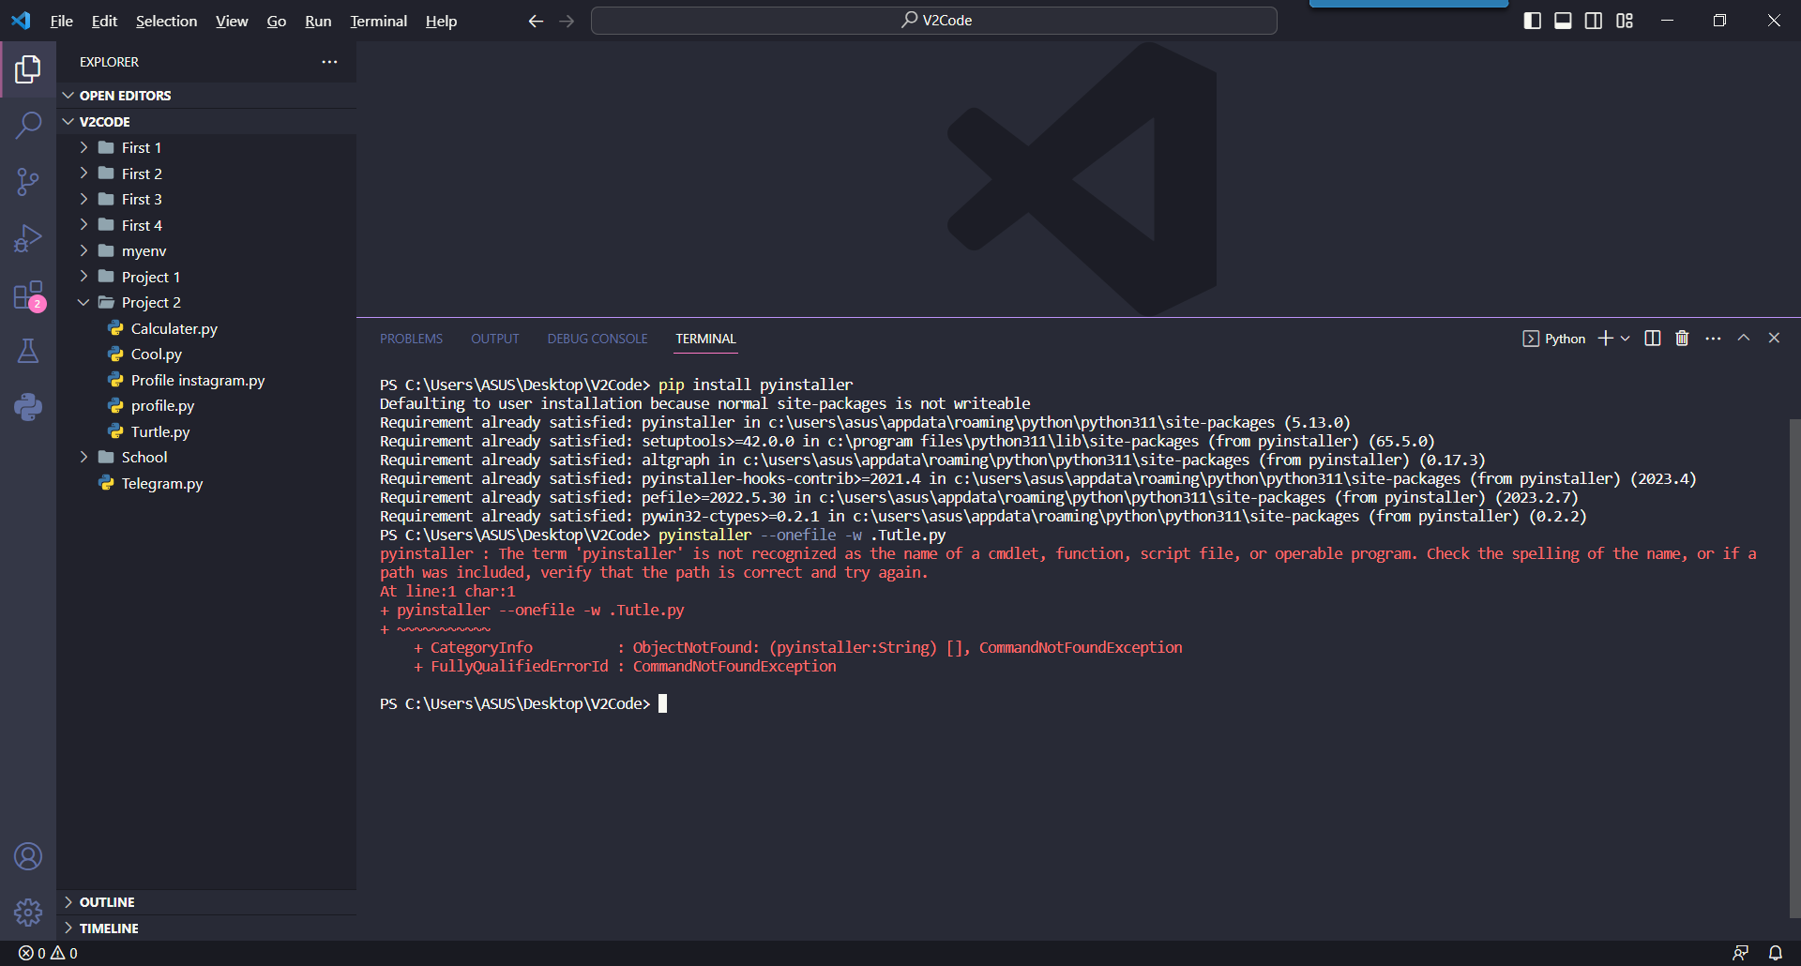Expand the First 1 folder
Screen dimensions: 1801x966
141,148
